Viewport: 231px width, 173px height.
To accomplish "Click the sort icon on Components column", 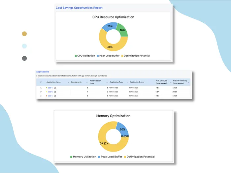I will tap(86, 82).
